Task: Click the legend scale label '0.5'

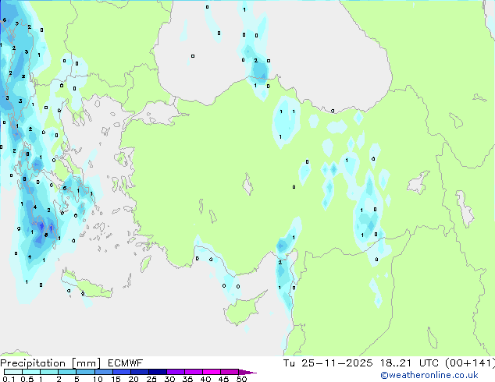Action: click(27, 379)
